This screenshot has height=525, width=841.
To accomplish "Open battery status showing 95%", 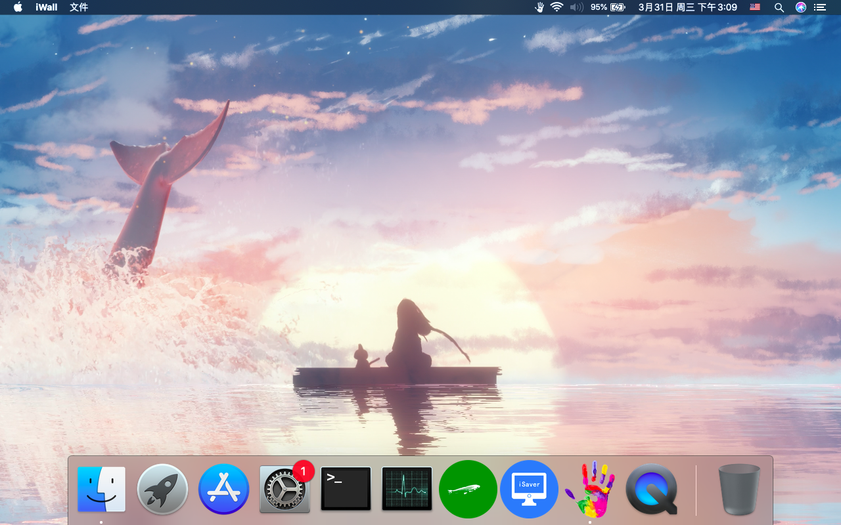I will (608, 7).
